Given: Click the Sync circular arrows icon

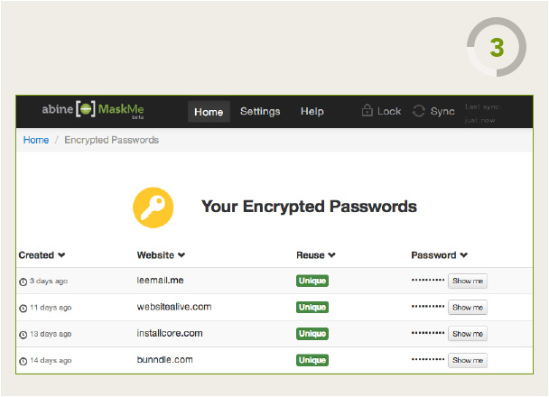Looking at the screenshot, I should tap(418, 111).
